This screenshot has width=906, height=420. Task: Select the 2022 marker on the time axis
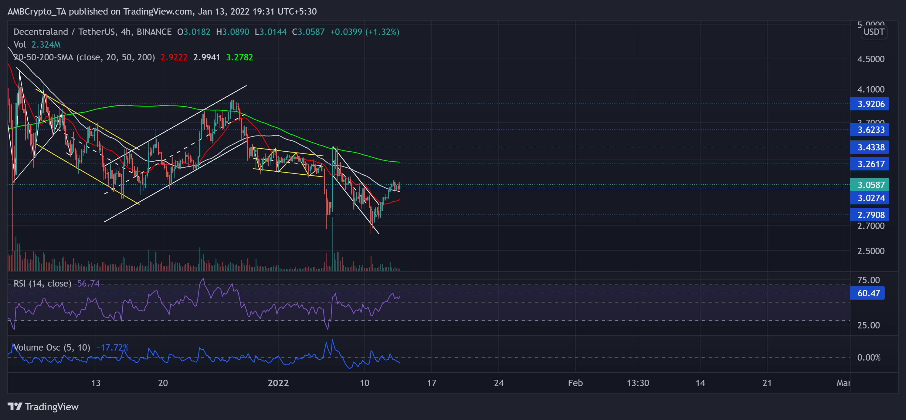[279, 383]
